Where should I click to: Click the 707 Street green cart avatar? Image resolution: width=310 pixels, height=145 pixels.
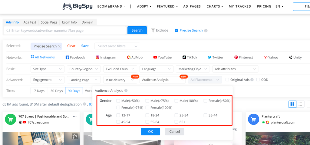10,119
